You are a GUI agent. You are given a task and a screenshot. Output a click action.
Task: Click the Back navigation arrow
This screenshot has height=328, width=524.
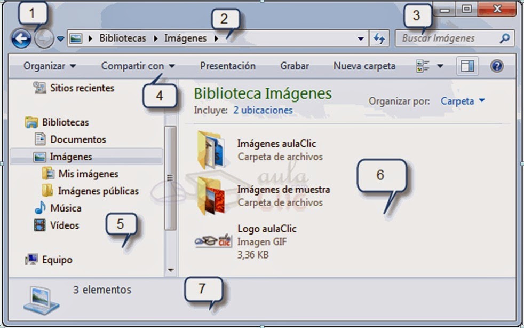pos(20,38)
